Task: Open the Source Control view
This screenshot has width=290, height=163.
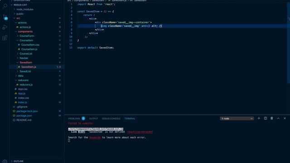Action: point(5,17)
